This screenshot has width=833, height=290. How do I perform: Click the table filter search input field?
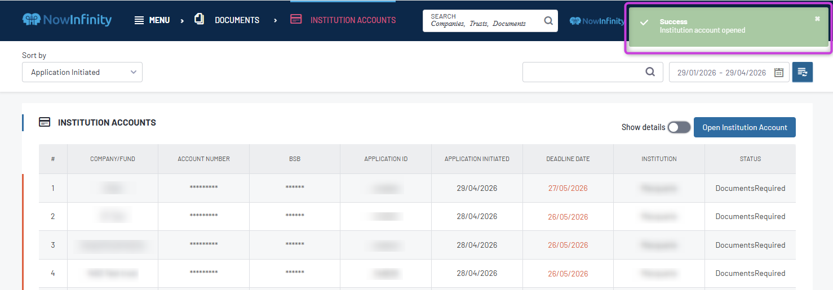[x=583, y=72]
